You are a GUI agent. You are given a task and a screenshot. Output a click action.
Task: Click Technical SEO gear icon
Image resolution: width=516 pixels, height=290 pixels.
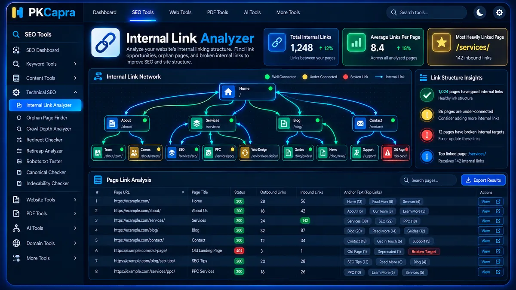pyautogui.click(x=16, y=92)
